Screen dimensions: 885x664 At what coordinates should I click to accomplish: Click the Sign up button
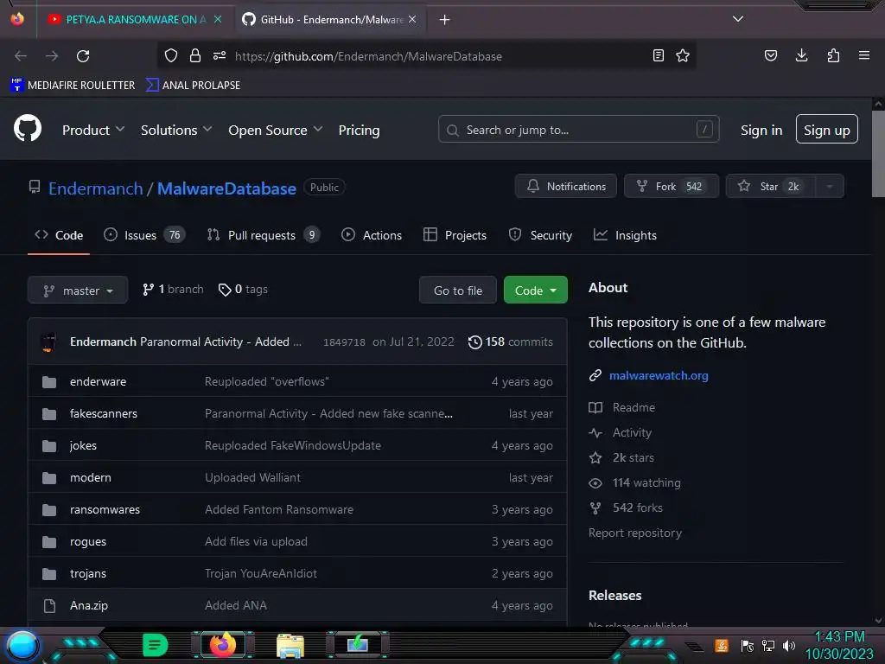coord(827,130)
